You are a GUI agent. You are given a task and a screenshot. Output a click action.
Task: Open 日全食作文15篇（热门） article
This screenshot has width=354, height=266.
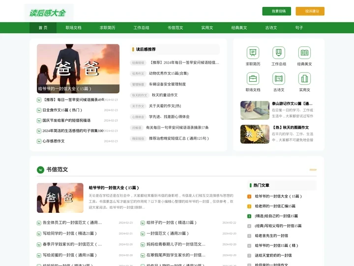tap(62, 110)
